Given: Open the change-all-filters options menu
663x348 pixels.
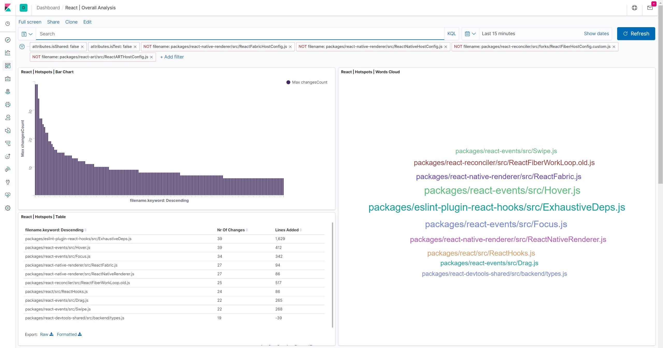Looking at the screenshot, I should point(22,47).
